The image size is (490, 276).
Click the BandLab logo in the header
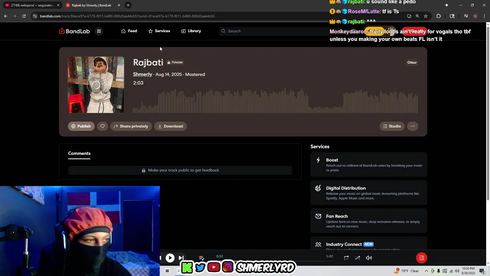coord(74,31)
